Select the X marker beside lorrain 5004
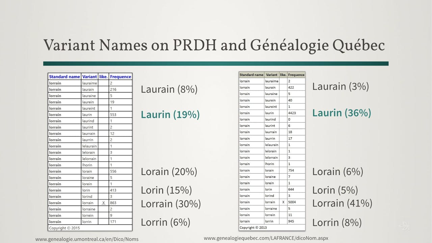The width and height of the screenshot is (432, 243). pyautogui.click(x=283, y=202)
